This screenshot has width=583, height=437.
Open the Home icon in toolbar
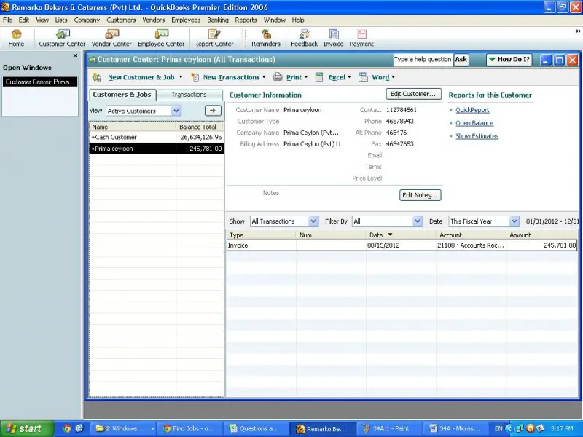[16, 39]
